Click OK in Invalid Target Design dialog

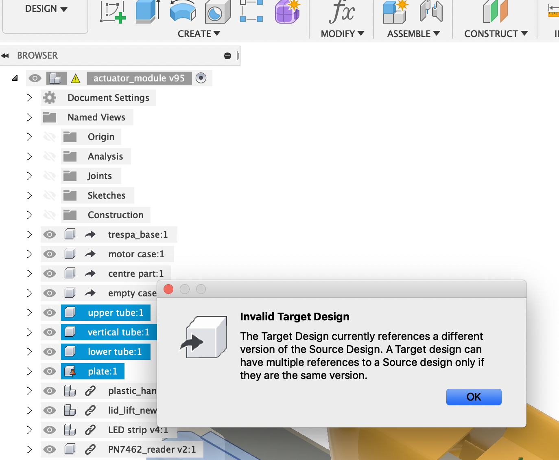click(474, 397)
